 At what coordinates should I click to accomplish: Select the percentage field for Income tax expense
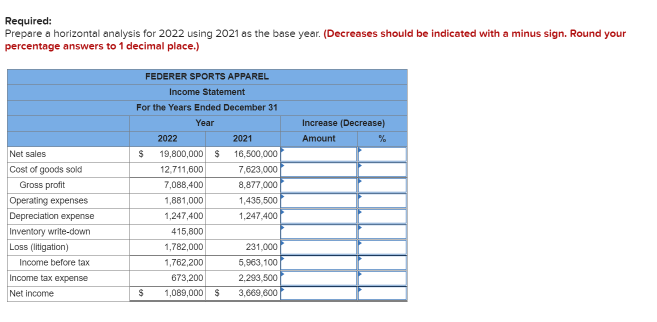point(382,278)
